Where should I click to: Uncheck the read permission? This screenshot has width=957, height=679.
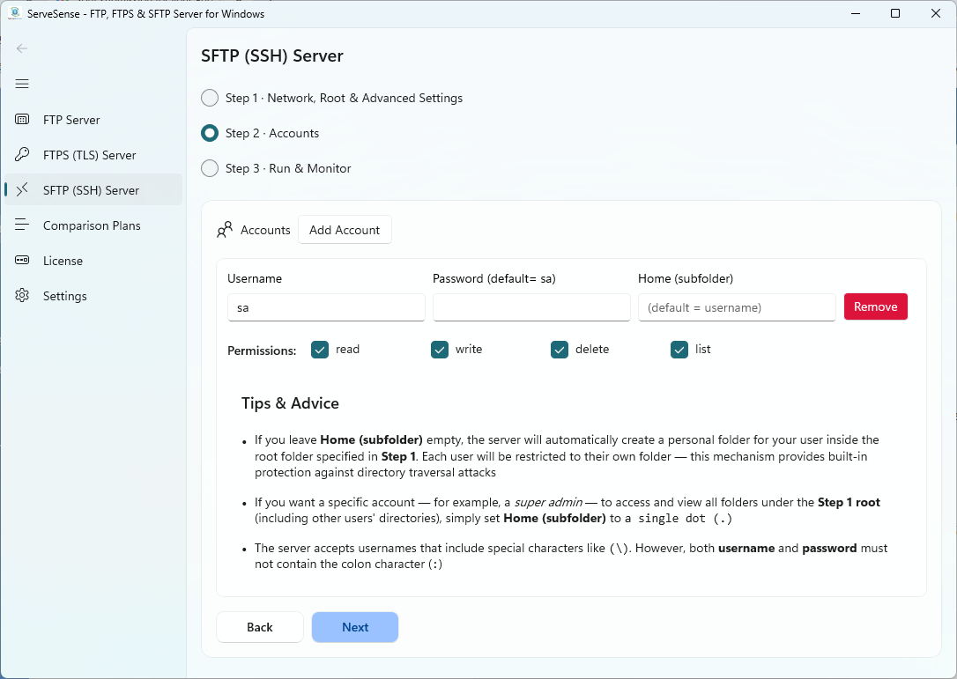point(320,350)
